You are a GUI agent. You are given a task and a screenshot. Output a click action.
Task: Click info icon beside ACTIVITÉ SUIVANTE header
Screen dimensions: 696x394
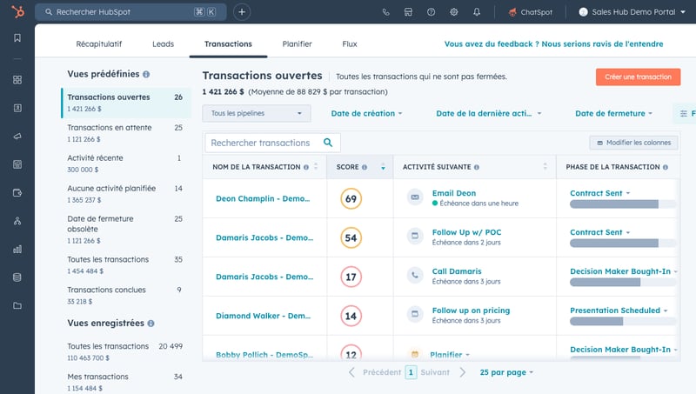click(477, 167)
